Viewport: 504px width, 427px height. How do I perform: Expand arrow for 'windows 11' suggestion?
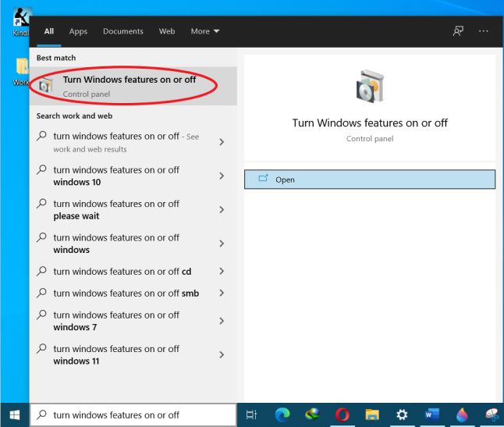point(222,354)
